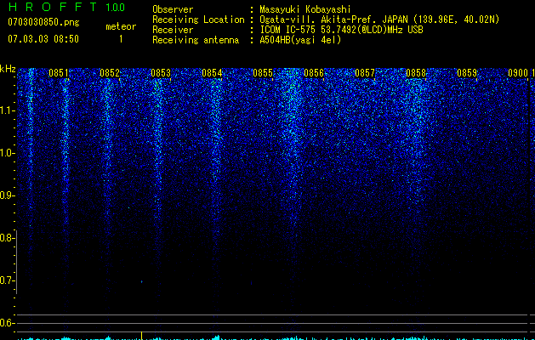Click the date stamp 07.03.03 08:50
535x340 pixels.
pyautogui.click(x=43, y=39)
